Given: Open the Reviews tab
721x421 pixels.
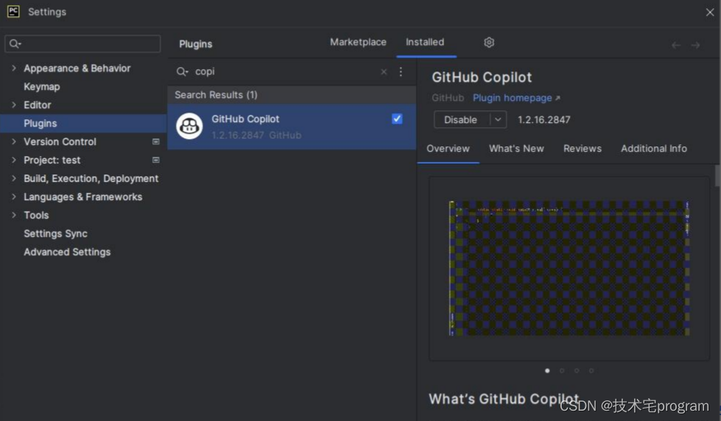Looking at the screenshot, I should (x=582, y=149).
